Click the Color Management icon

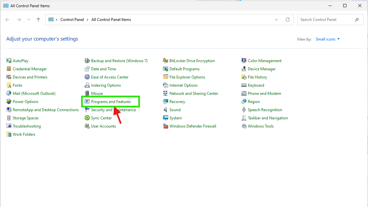[244, 61]
